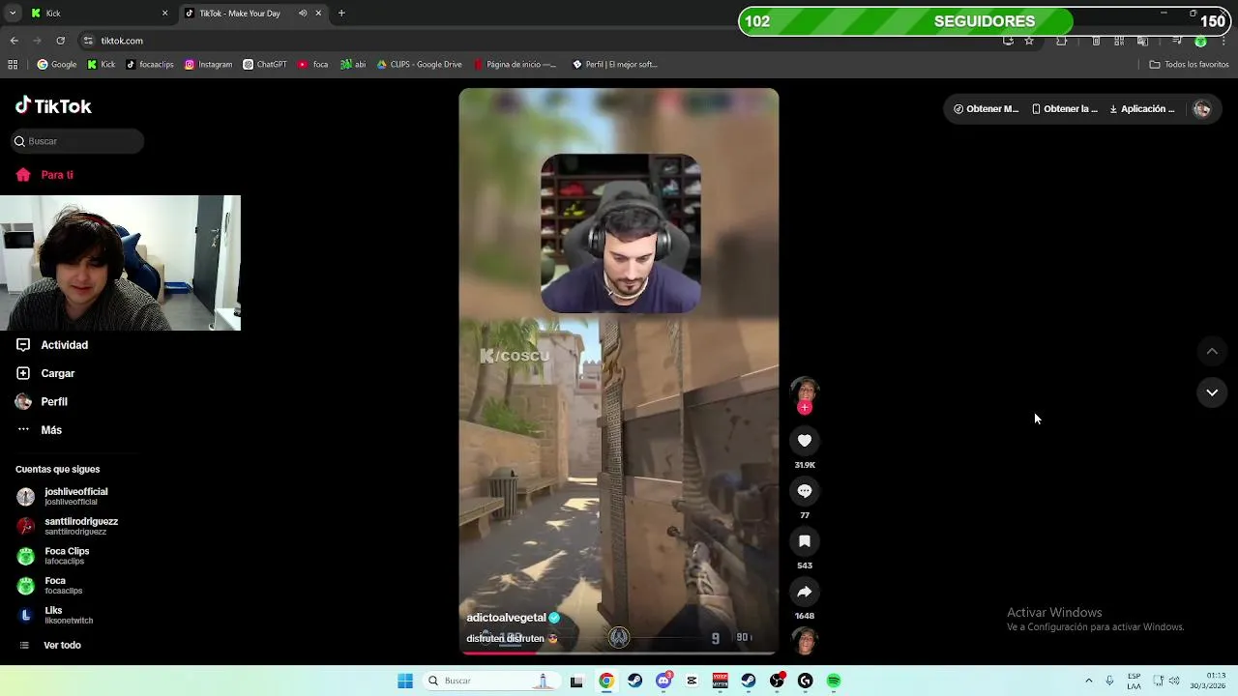This screenshot has height=696, width=1238.
Task: Seek using the red video progress bar
Action: coord(619,652)
